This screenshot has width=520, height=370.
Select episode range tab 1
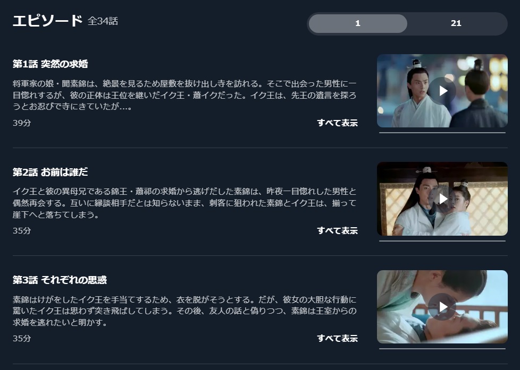pyautogui.click(x=358, y=23)
